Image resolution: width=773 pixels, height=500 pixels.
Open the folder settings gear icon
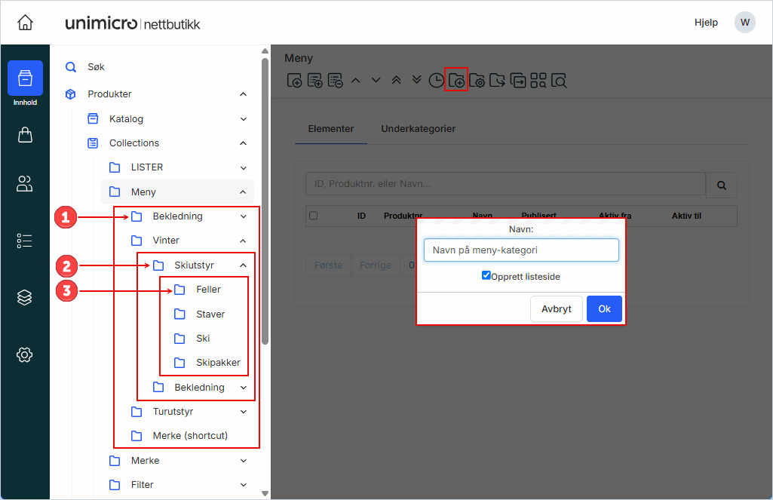pyautogui.click(x=477, y=81)
